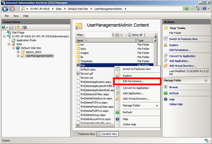Click Switch to Features View link in Actions
Viewport: 212px width, 144px height.
(x=183, y=39)
